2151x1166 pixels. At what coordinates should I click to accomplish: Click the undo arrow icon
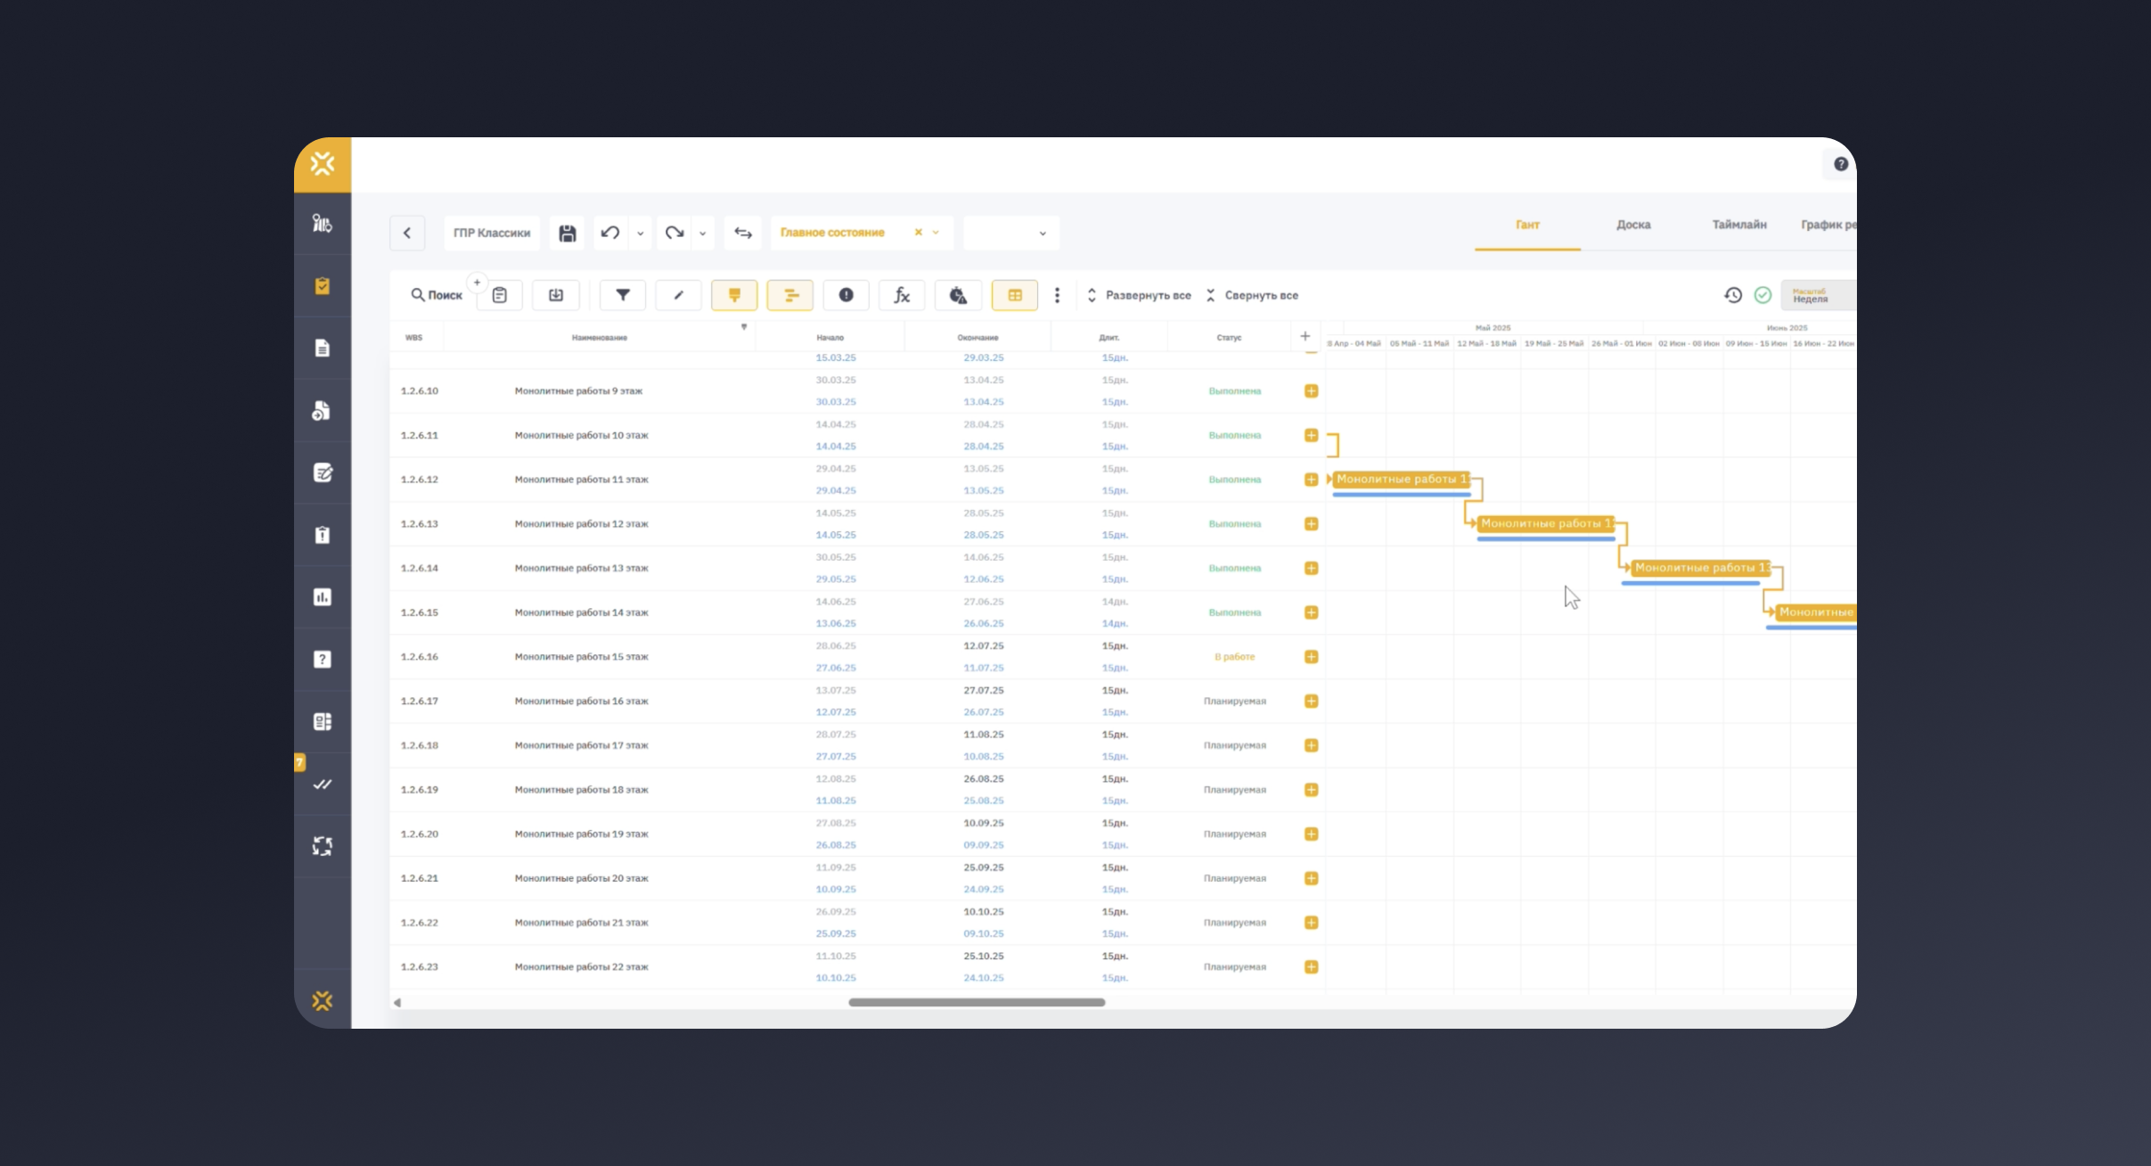pyautogui.click(x=610, y=233)
